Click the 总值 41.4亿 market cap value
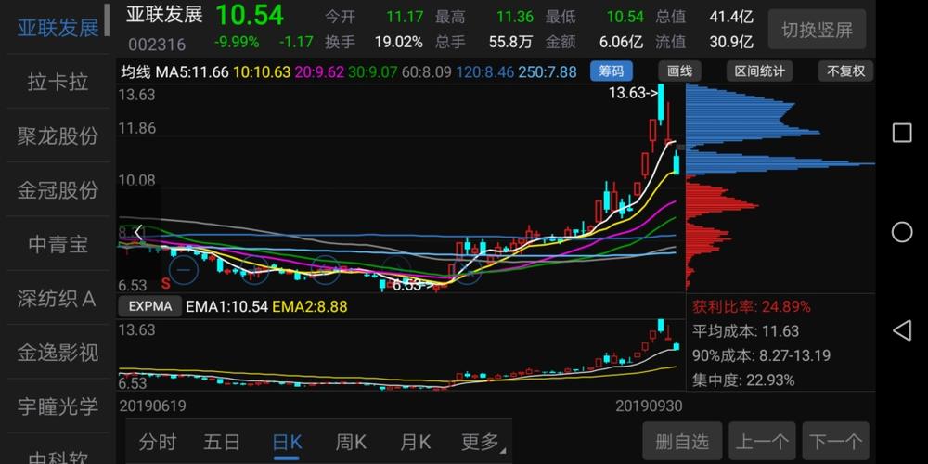The image size is (928, 464). [731, 17]
